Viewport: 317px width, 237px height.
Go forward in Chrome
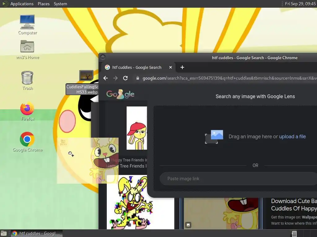pyautogui.click(x=115, y=78)
